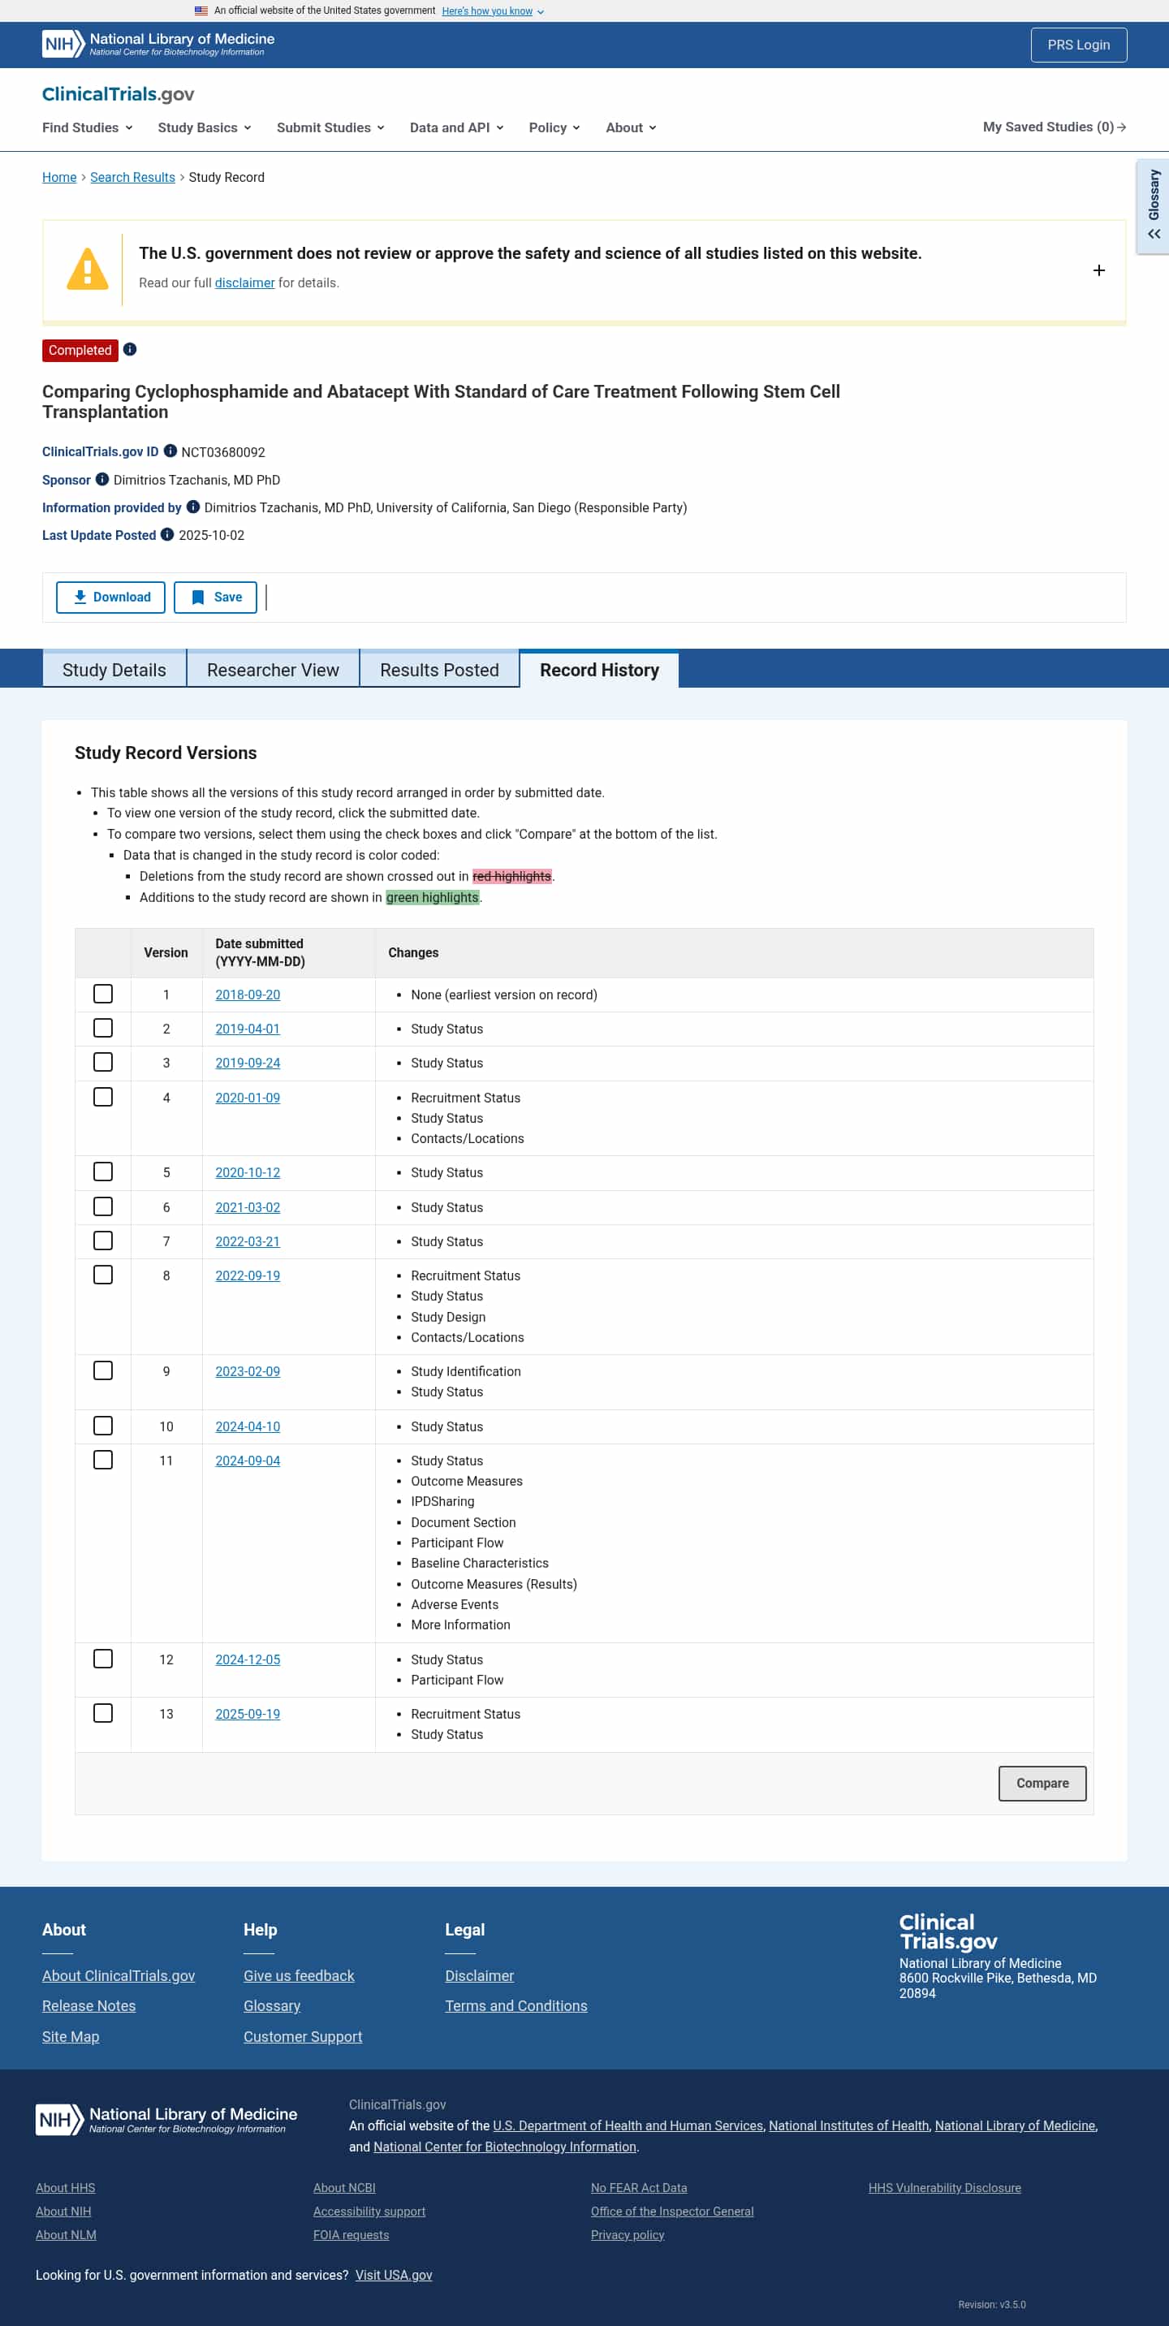Select the Record History tab

[599, 669]
